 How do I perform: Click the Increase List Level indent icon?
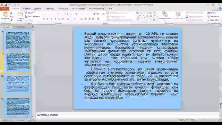pos(97,14)
